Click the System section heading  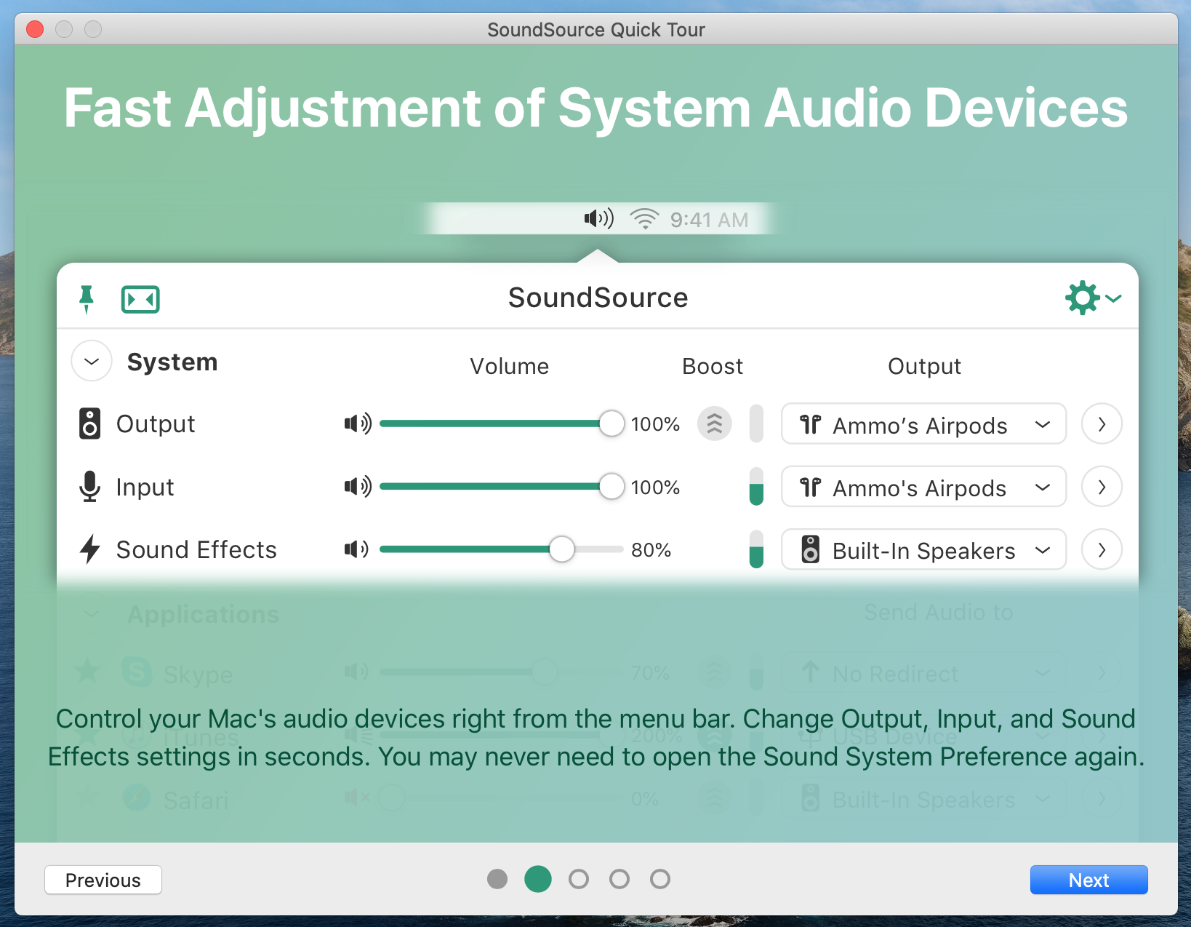[172, 362]
